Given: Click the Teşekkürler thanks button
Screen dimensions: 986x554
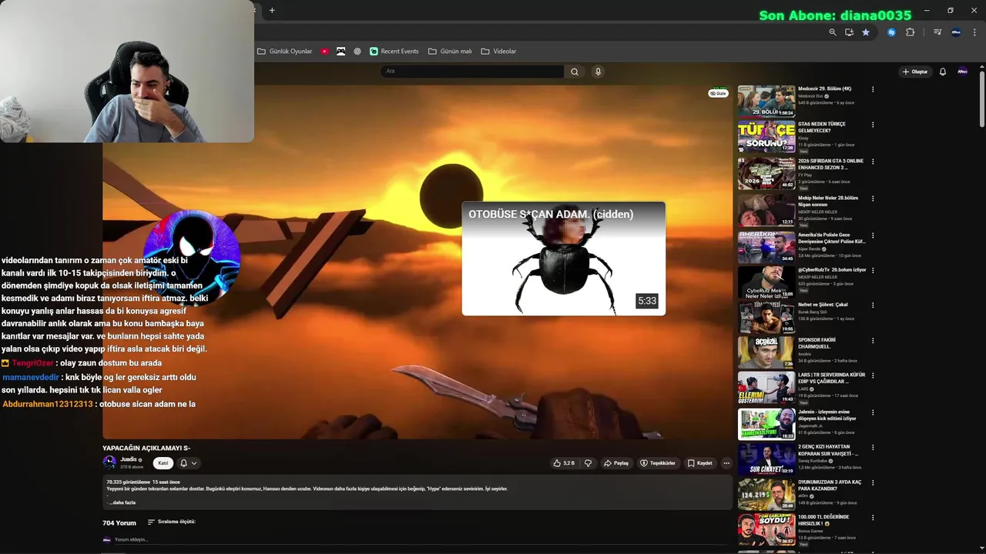Looking at the screenshot, I should point(658,463).
